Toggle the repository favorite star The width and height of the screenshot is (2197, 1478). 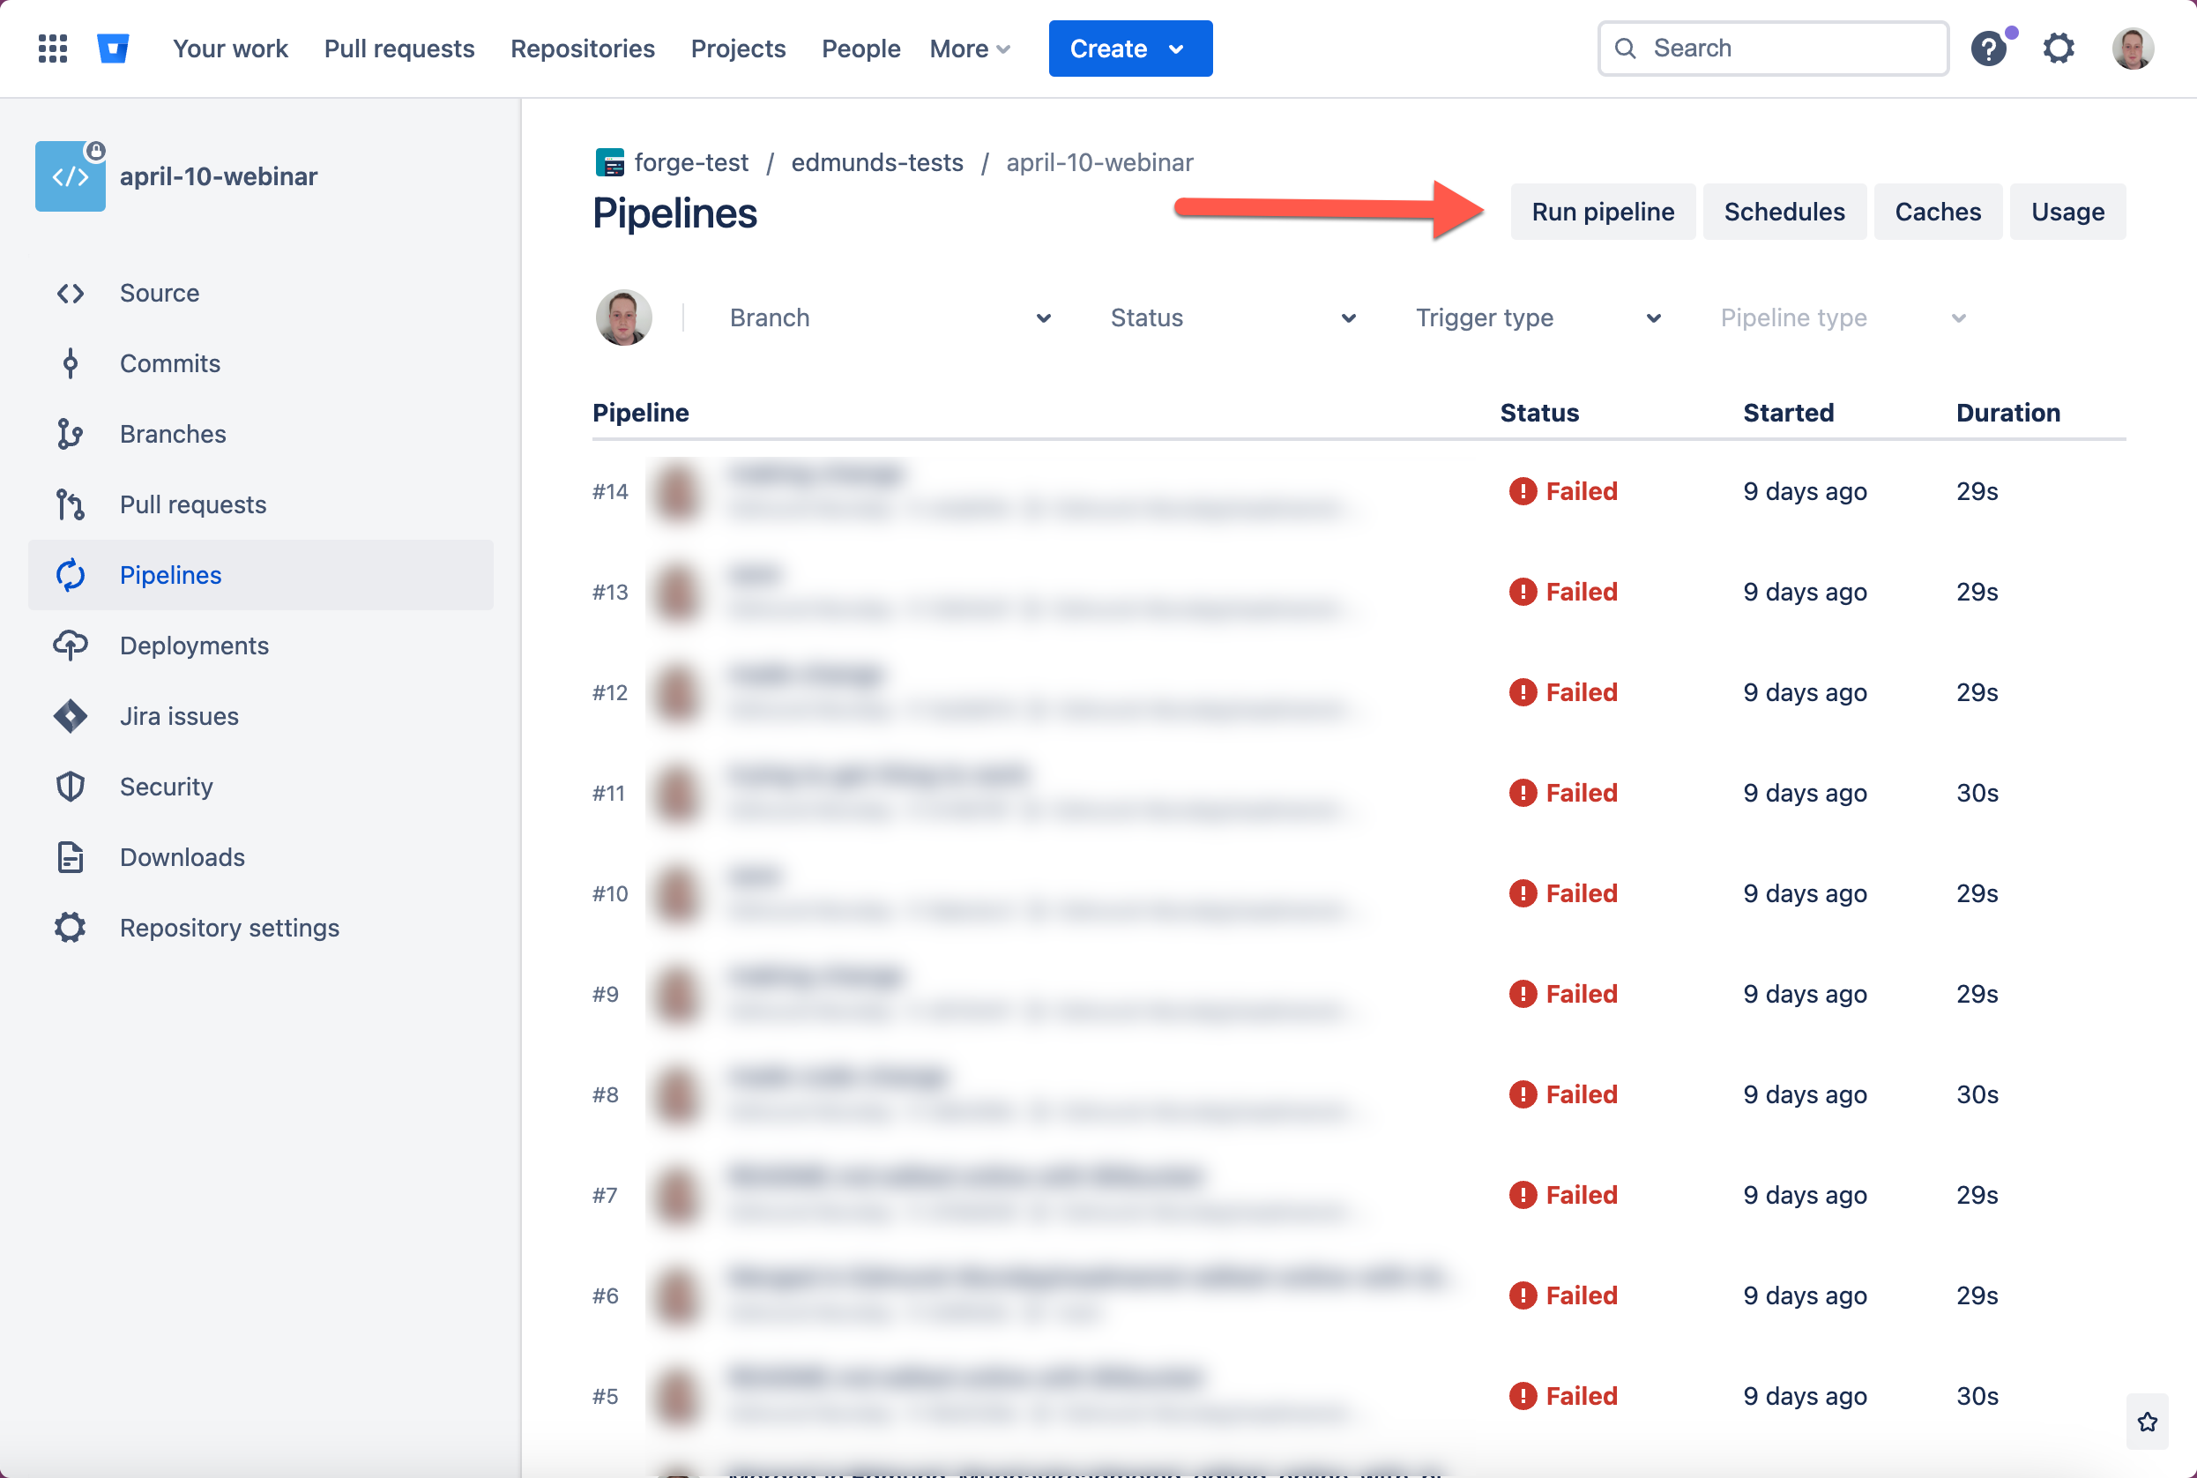[2147, 1422]
